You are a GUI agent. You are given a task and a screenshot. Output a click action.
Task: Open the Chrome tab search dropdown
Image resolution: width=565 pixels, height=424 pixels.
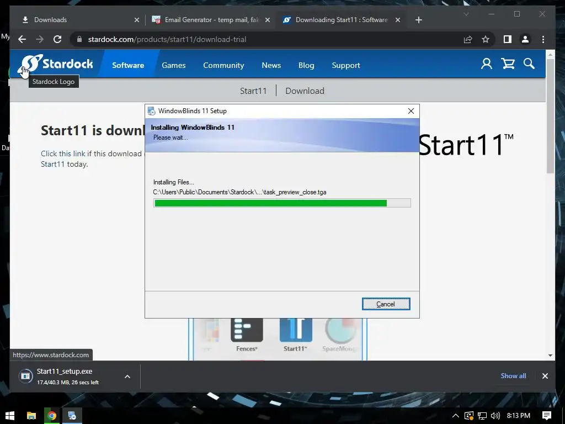coord(466,14)
